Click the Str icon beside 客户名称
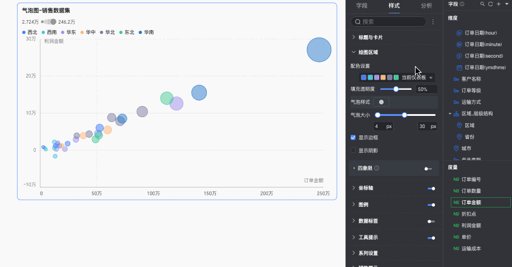 coord(456,79)
